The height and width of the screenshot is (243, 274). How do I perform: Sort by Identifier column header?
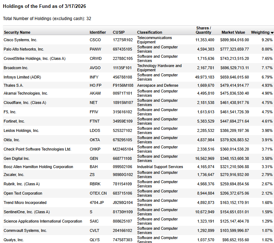[x=98, y=32]
